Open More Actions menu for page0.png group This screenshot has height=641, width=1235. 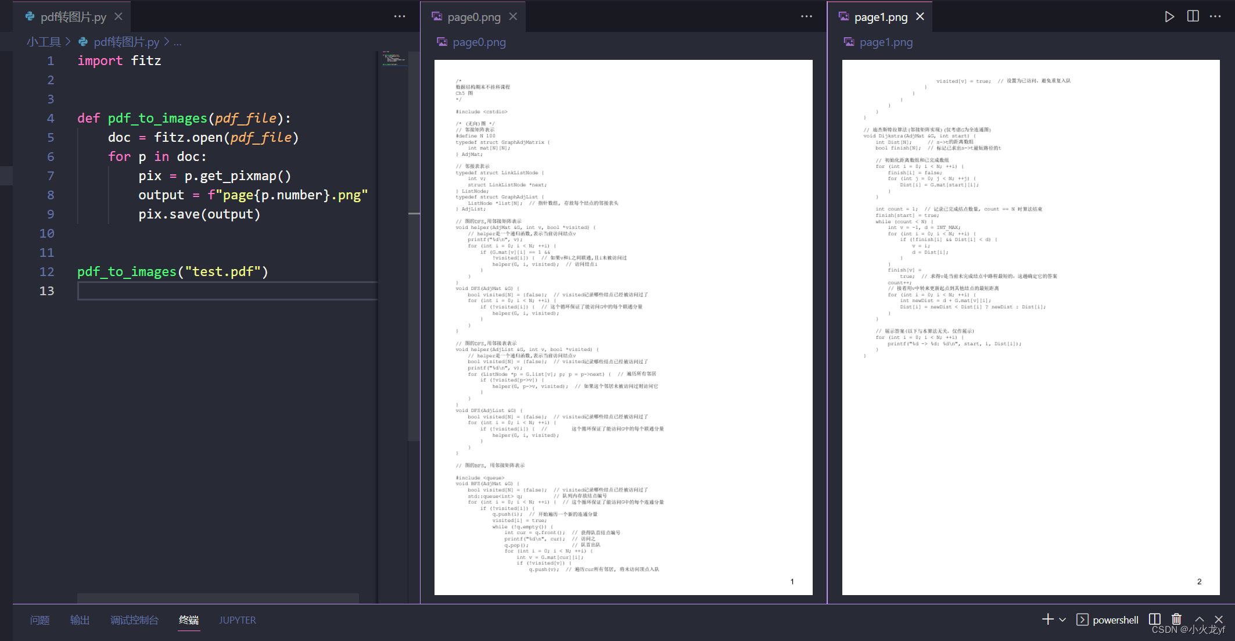click(x=806, y=17)
